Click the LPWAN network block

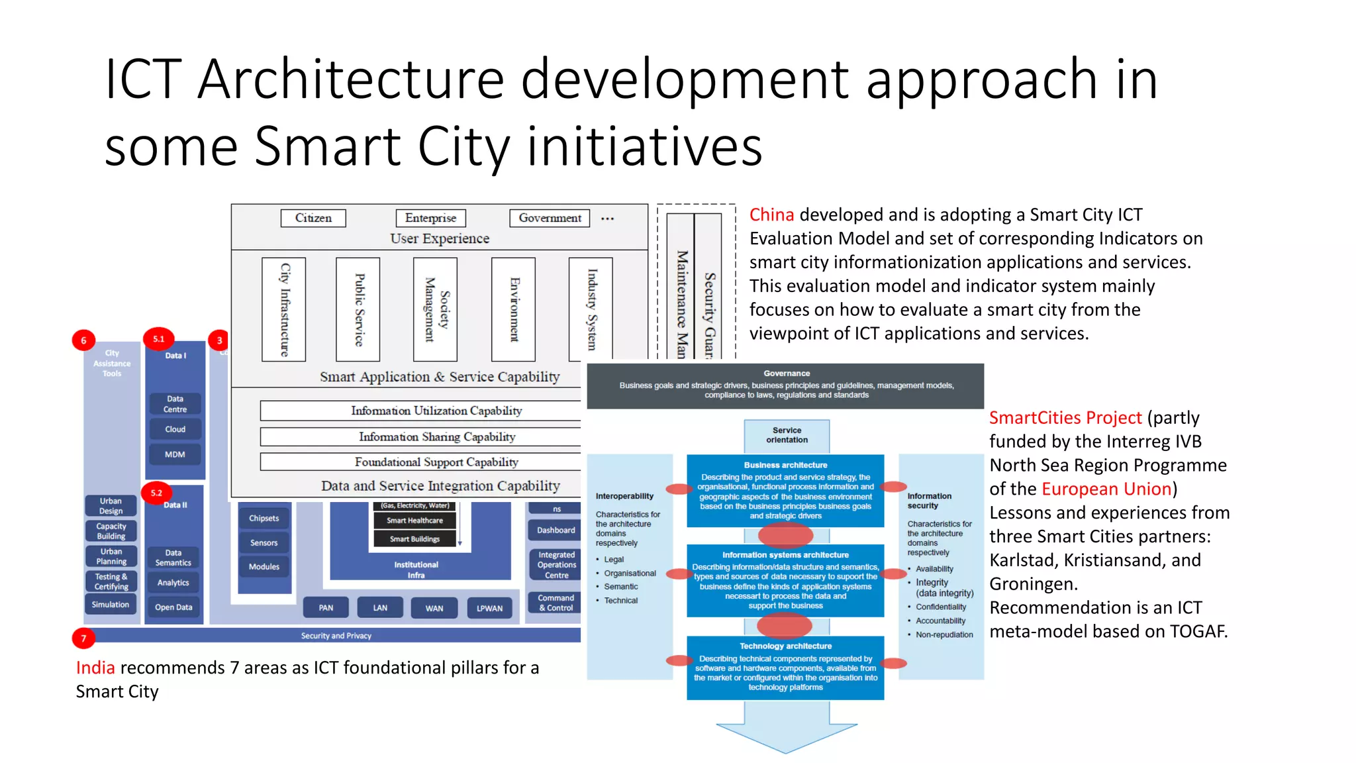(x=490, y=608)
